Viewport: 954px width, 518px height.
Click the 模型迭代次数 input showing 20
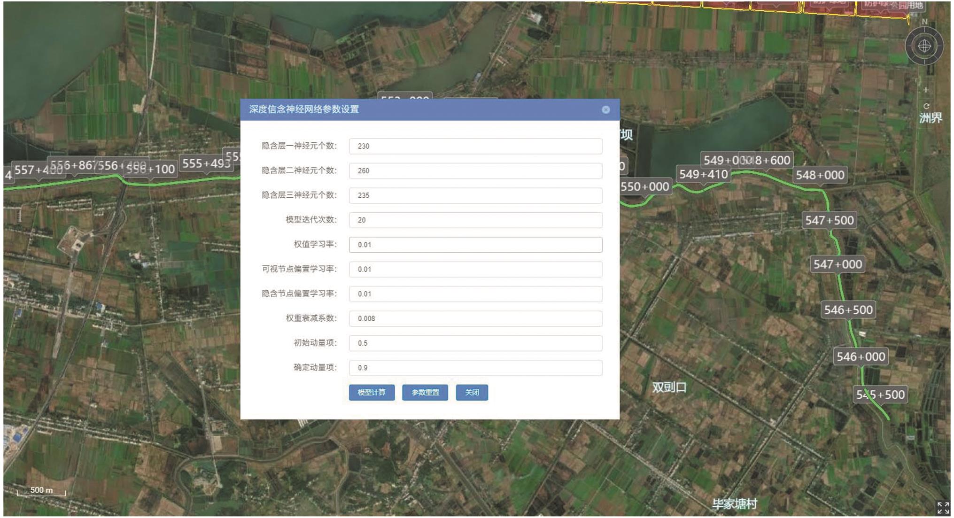475,220
